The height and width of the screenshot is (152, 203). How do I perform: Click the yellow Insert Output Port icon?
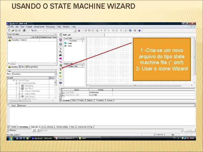pos(60,76)
